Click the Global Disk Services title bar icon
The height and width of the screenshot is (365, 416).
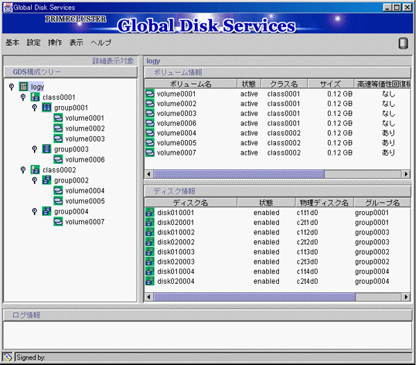8,7
